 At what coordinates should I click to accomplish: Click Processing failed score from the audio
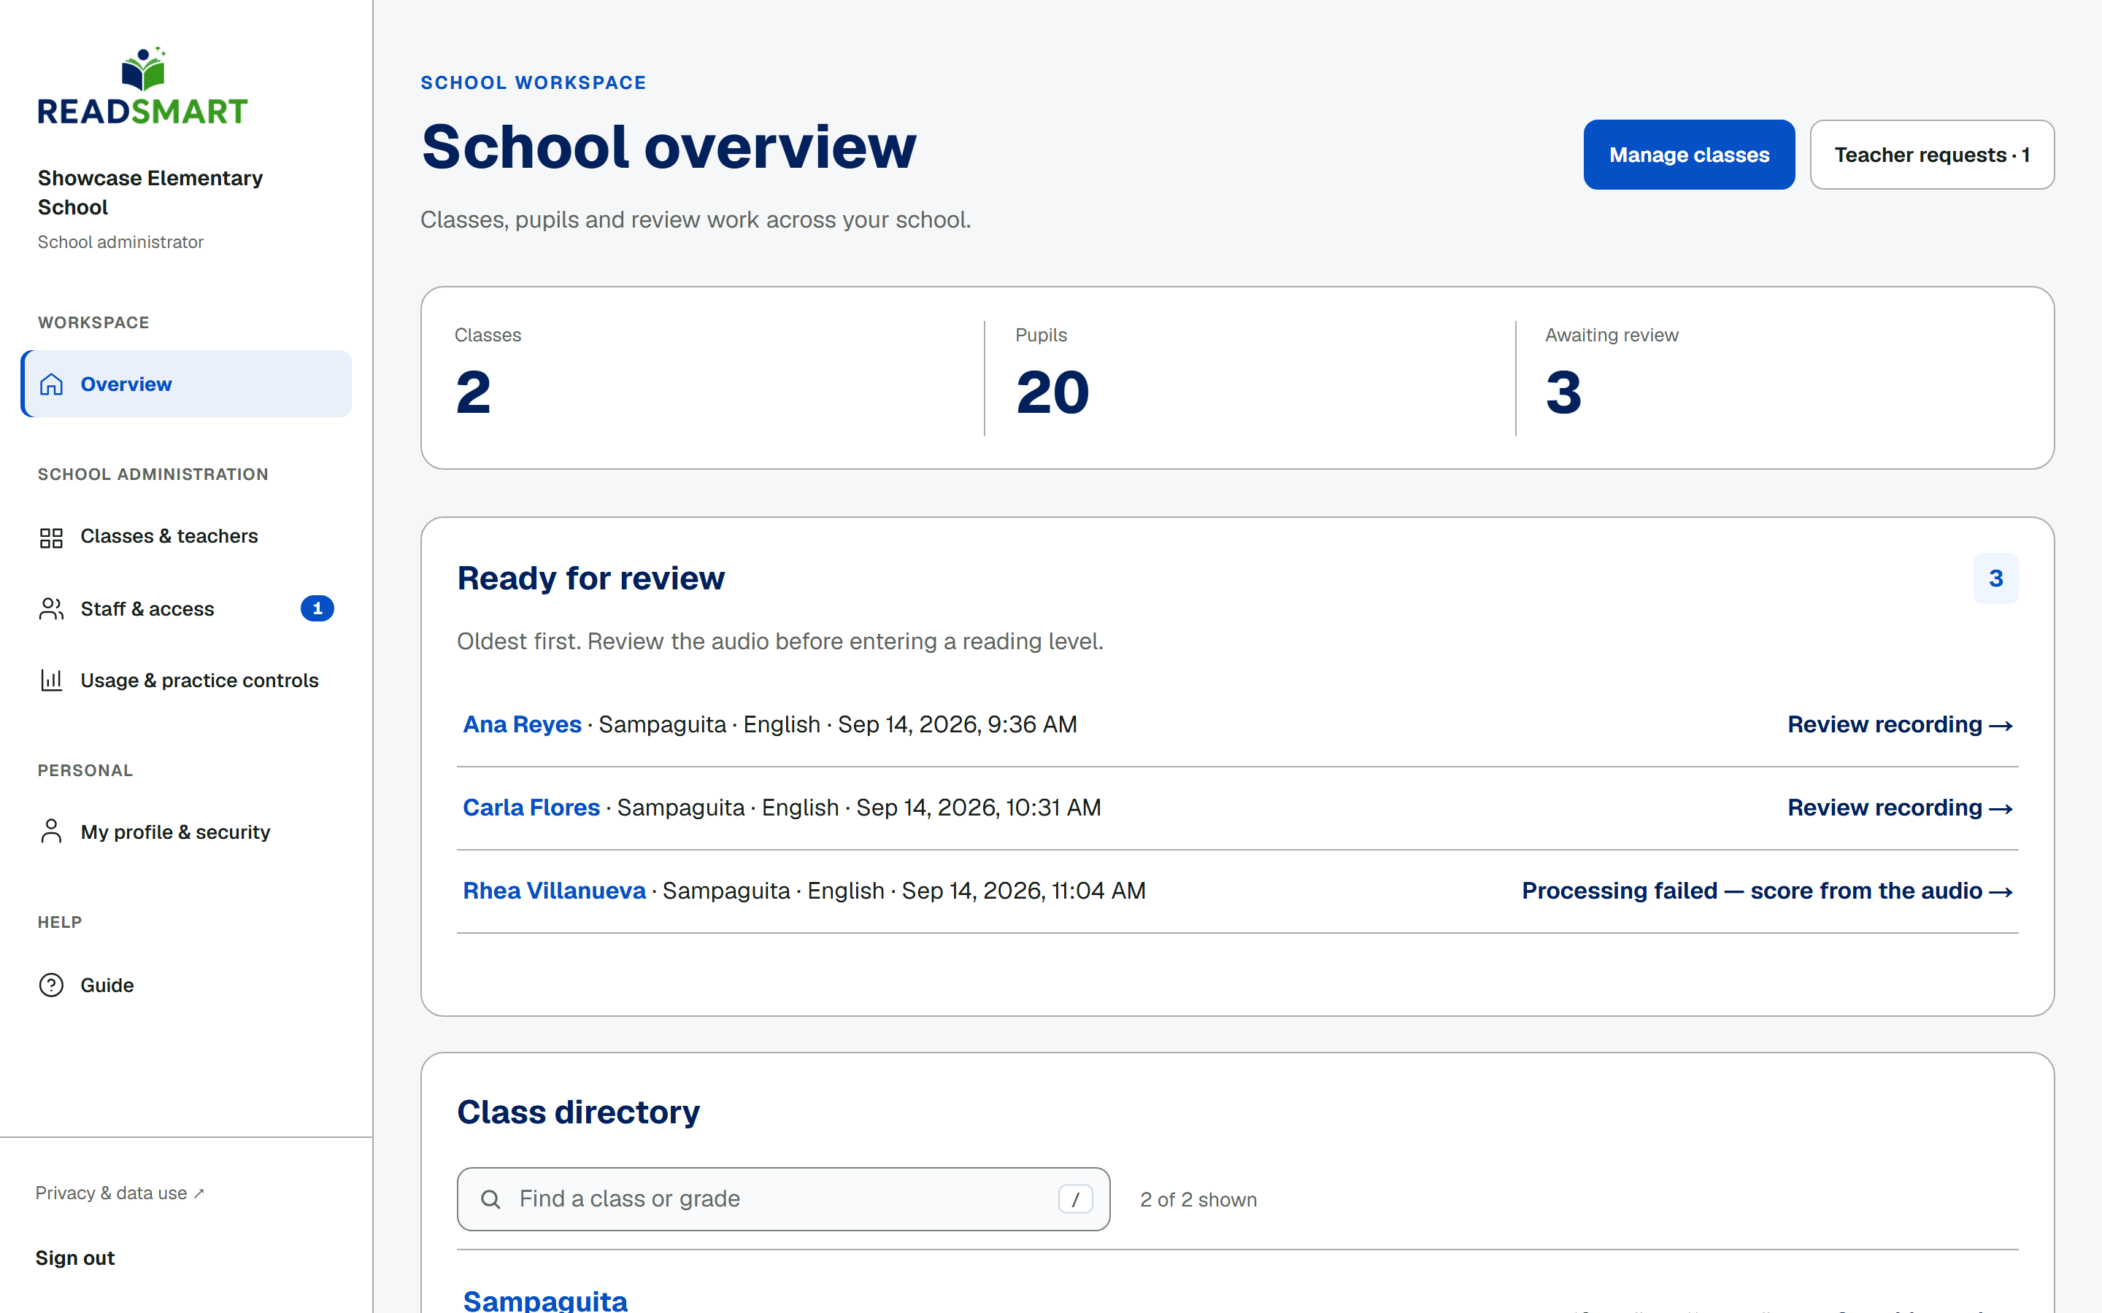1768,891
